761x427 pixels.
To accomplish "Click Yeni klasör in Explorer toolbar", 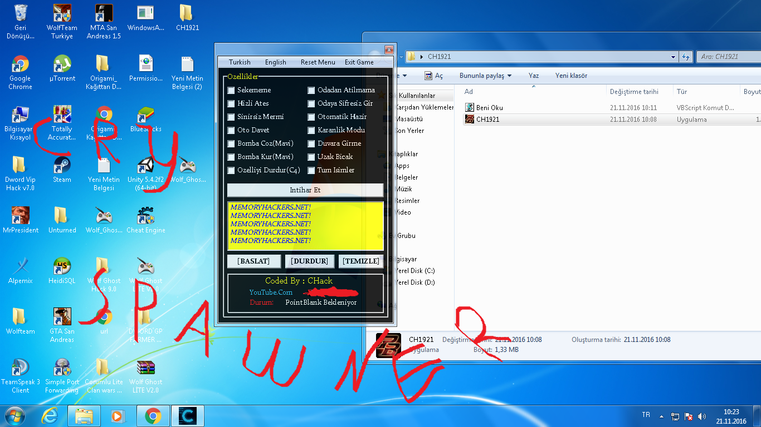I will tap(571, 76).
